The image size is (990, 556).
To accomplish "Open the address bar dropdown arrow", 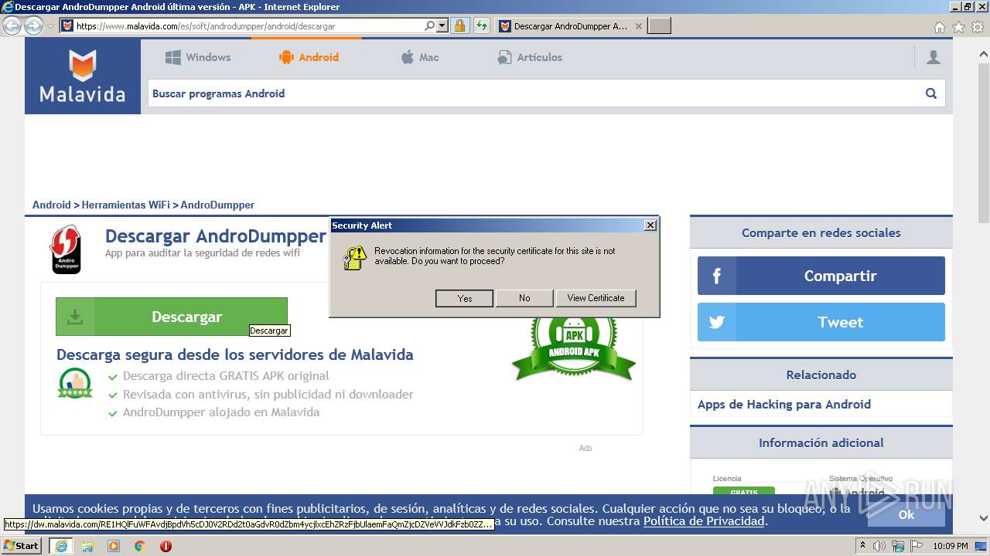I will point(442,25).
